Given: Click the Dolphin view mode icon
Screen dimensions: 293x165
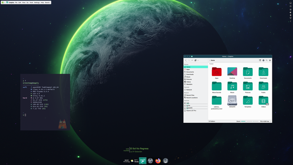Looking at the screenshot, I should [195, 60].
